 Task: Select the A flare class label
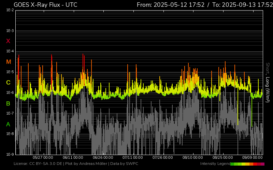(x=8, y=124)
